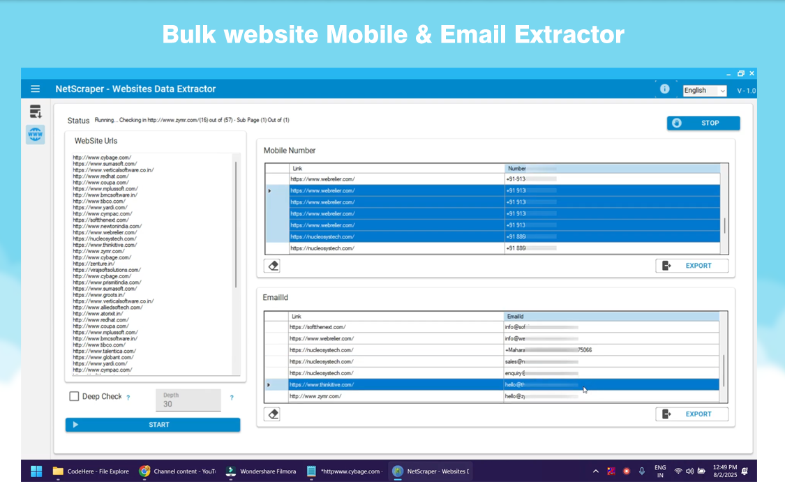Click the red recording tray icon
Image resolution: width=785 pixels, height=484 pixels.
[627, 471]
